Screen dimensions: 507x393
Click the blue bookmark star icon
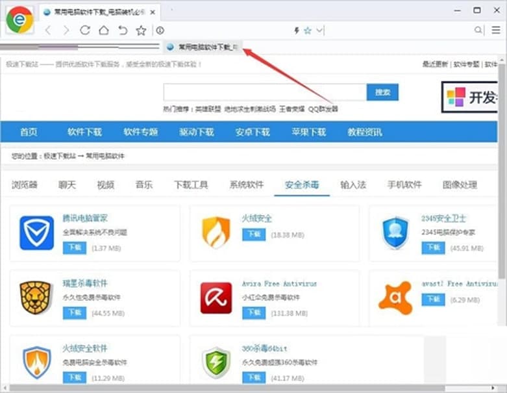pyautogui.click(x=308, y=31)
